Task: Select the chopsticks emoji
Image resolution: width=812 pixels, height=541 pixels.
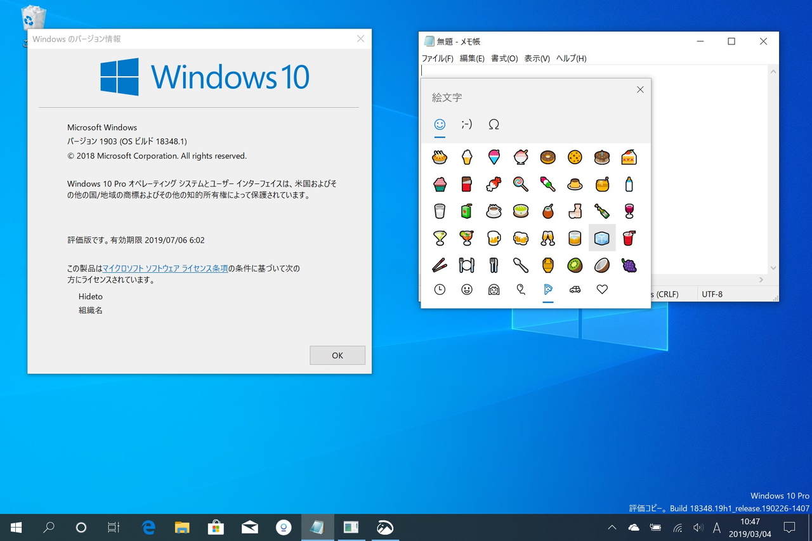Action: pos(440,265)
